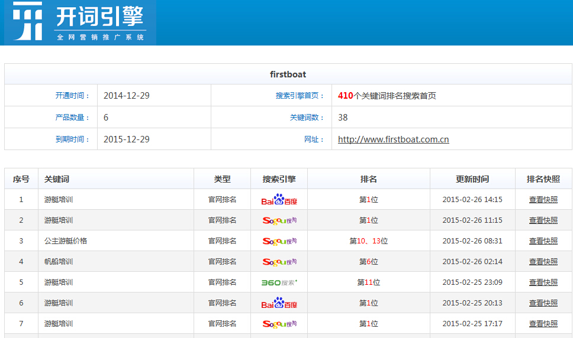This screenshot has width=573, height=338.
Task: Click keyword 帆船培训 in row 4
Action: (x=59, y=261)
